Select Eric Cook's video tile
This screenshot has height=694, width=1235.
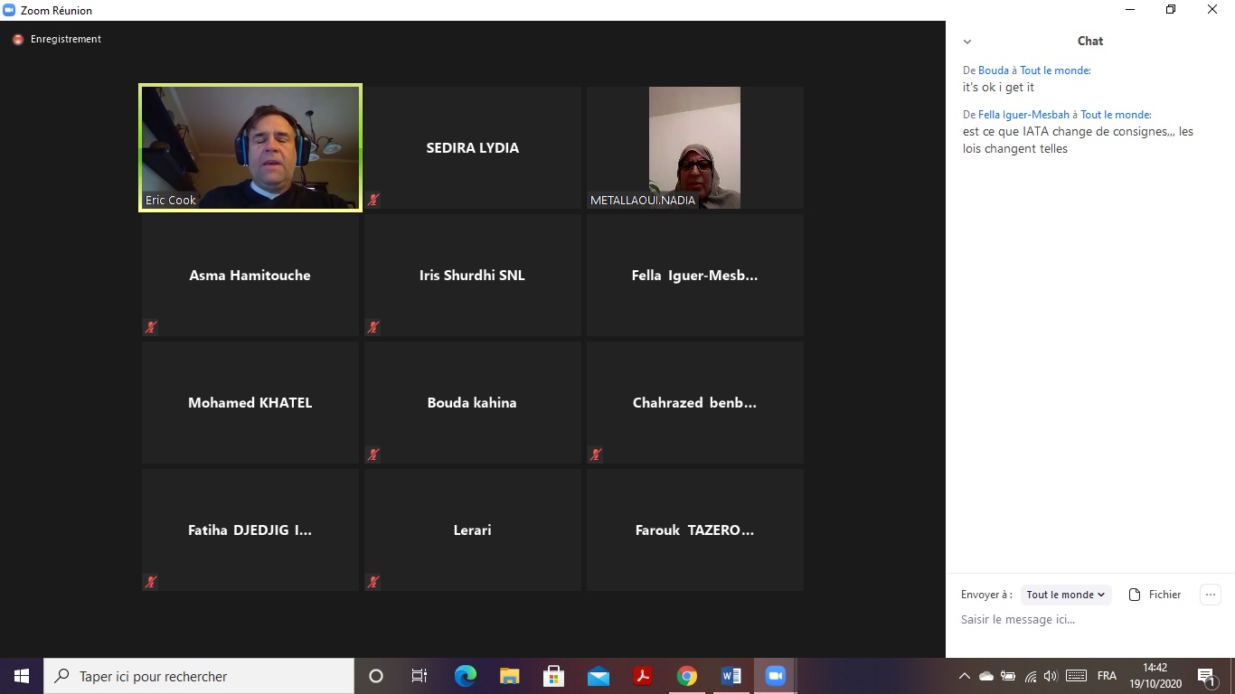pyautogui.click(x=250, y=148)
